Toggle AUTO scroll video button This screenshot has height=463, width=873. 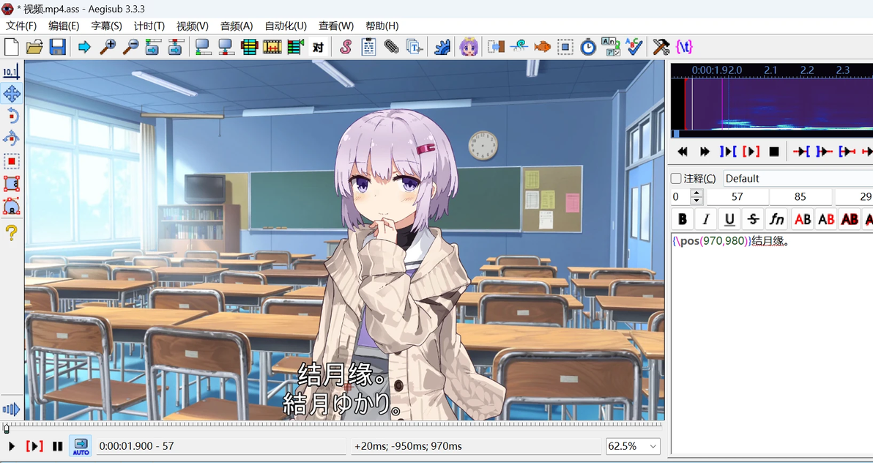click(x=81, y=446)
